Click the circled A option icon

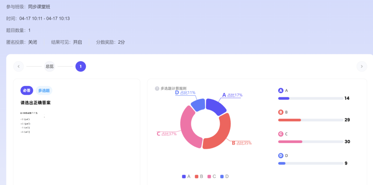(x=281, y=90)
